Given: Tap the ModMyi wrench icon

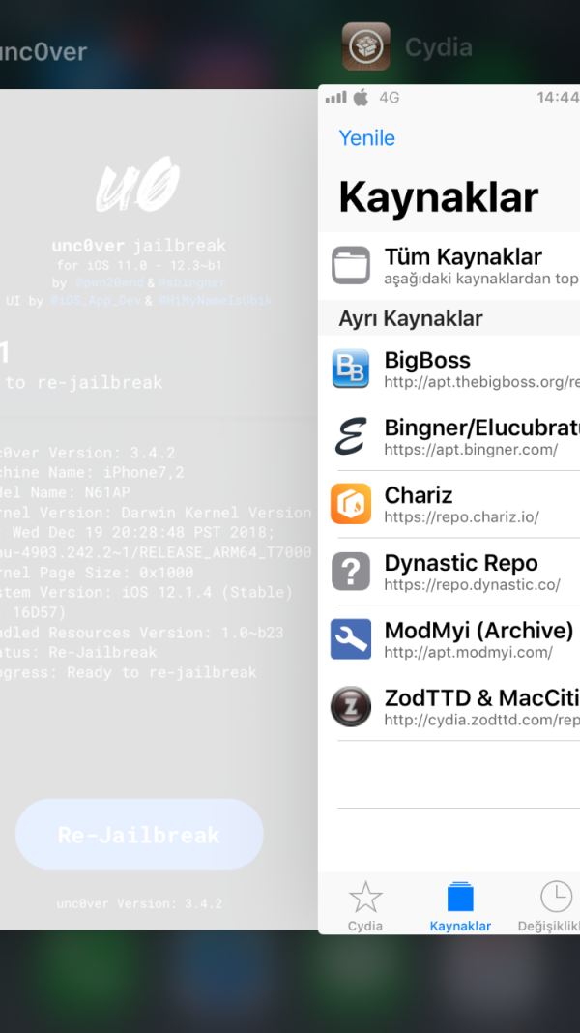Looking at the screenshot, I should pos(350,639).
